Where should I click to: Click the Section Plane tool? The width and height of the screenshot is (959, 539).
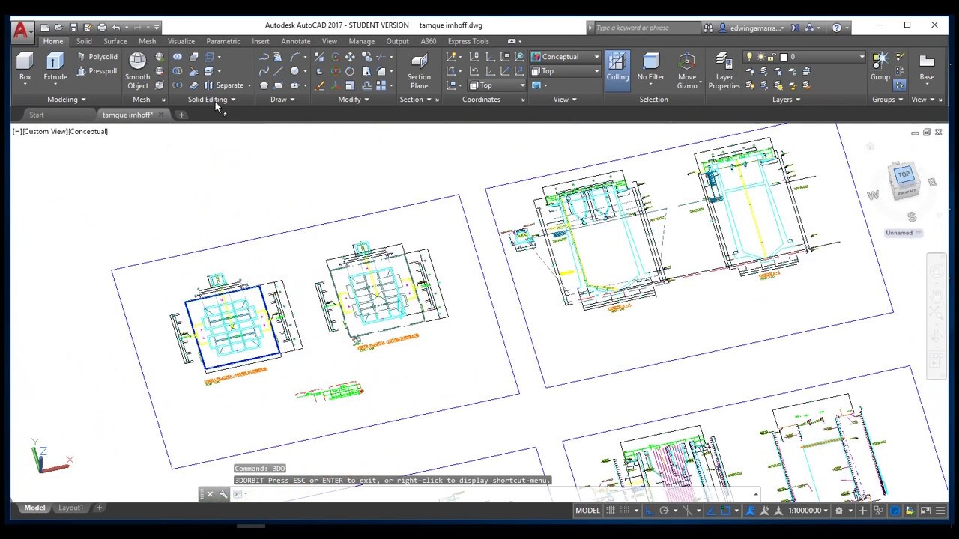pyautogui.click(x=419, y=70)
